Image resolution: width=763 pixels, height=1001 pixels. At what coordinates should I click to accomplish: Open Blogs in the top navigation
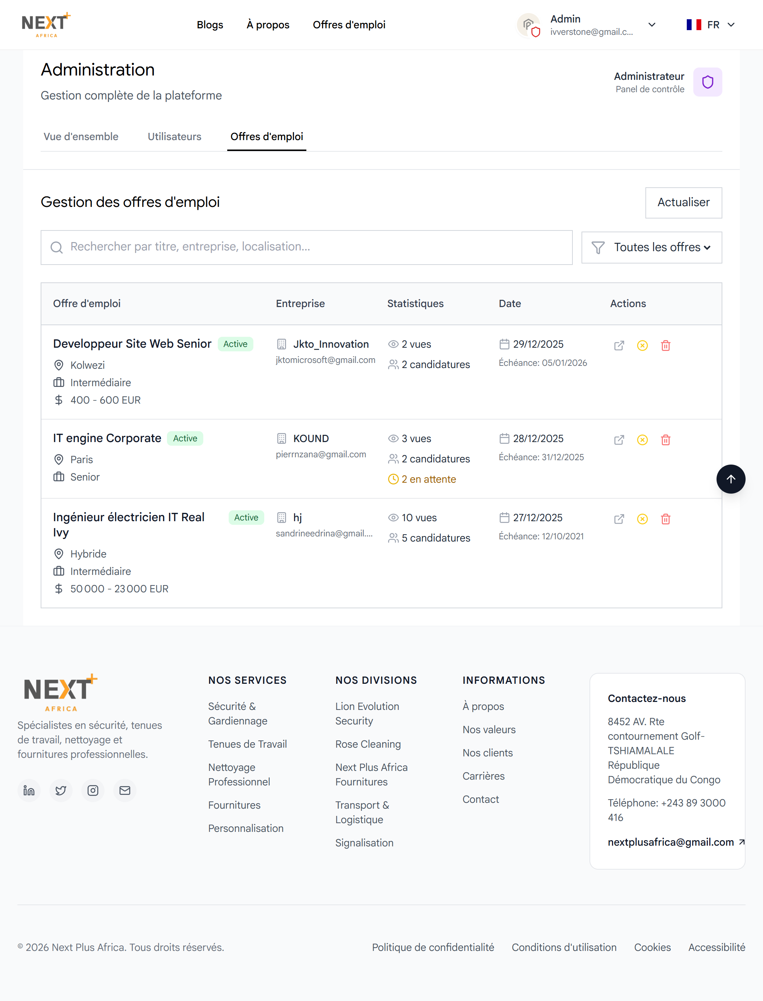coord(210,25)
